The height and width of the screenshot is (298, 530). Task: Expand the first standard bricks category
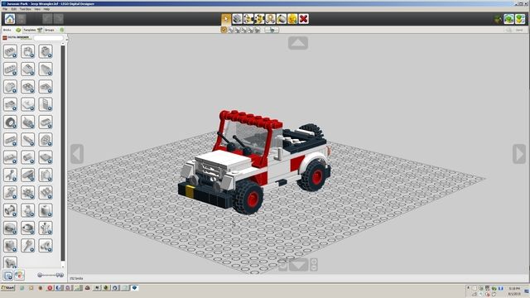10,51
